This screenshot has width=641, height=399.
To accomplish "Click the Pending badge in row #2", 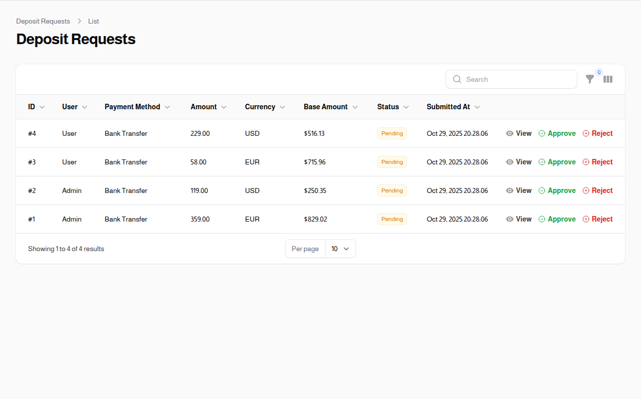I will (x=392, y=190).
